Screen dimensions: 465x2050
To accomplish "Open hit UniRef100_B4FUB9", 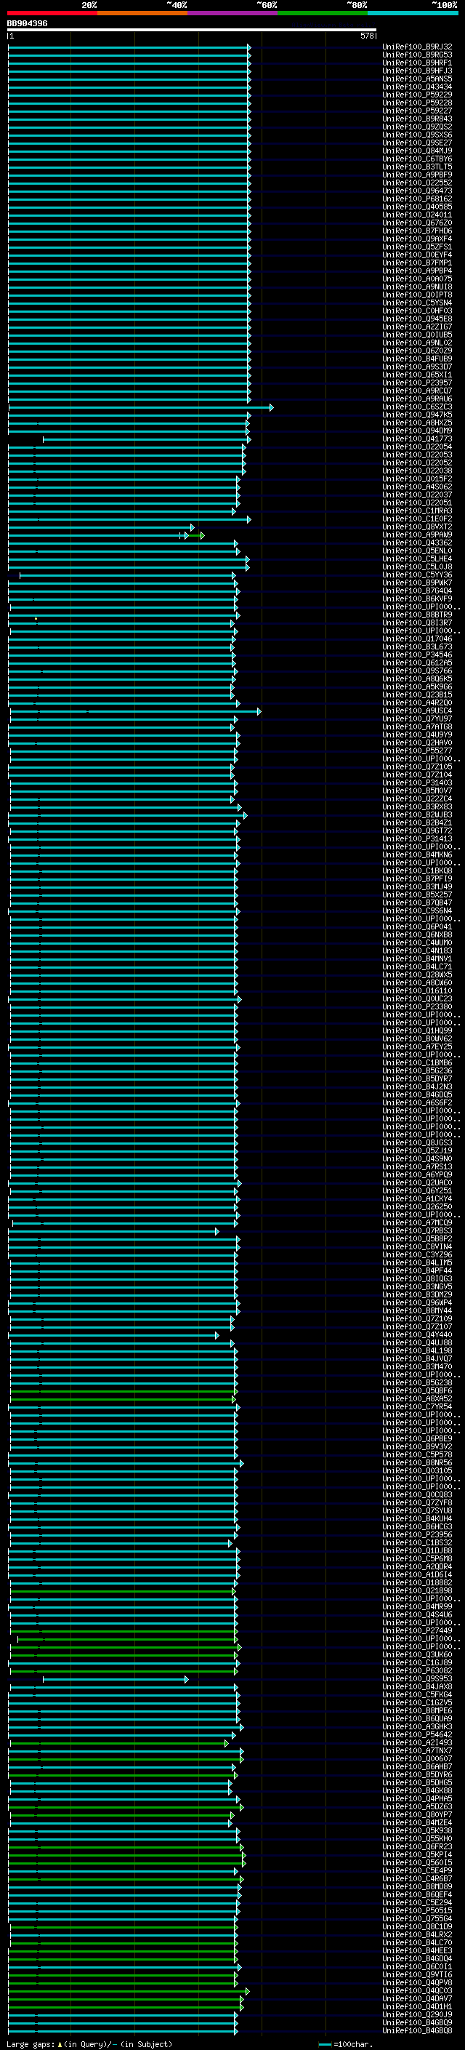I will coord(417,359).
